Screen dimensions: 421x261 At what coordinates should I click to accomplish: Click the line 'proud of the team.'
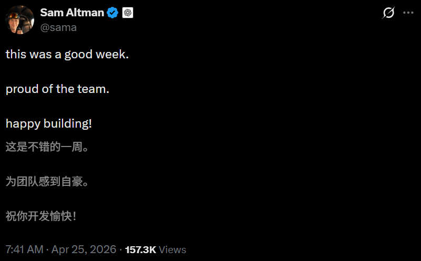pyautogui.click(x=57, y=89)
